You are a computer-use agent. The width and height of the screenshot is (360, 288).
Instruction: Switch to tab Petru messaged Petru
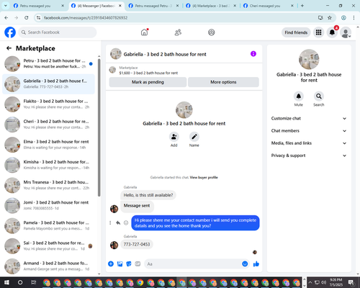(x=153, y=6)
